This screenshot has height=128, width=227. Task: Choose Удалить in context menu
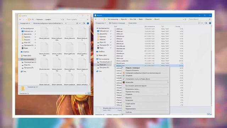tap(145, 106)
